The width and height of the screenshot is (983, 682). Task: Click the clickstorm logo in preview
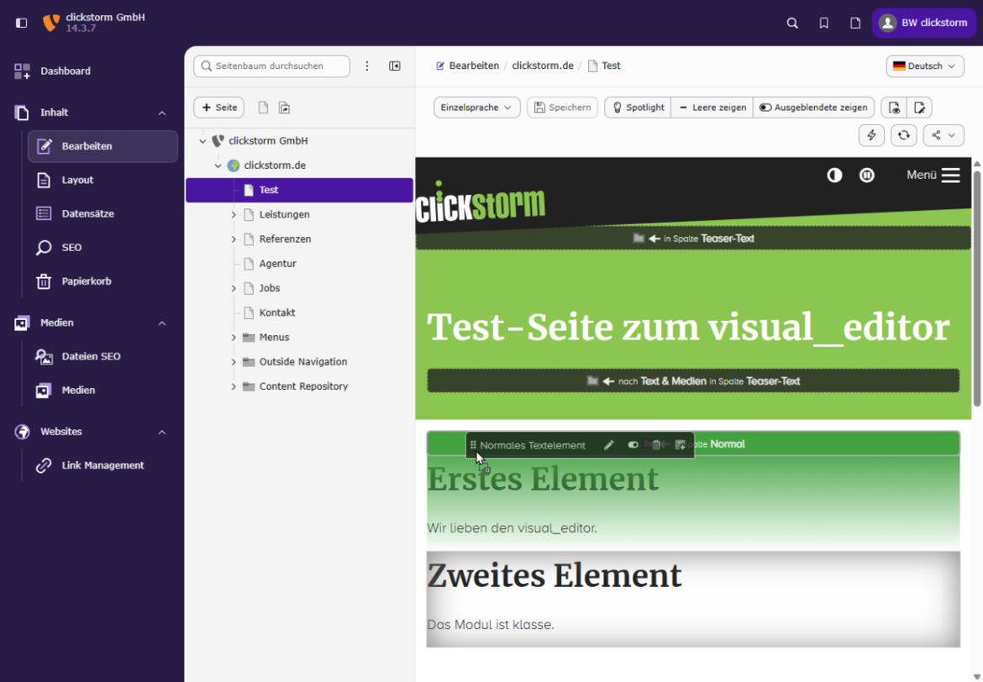[x=481, y=202]
